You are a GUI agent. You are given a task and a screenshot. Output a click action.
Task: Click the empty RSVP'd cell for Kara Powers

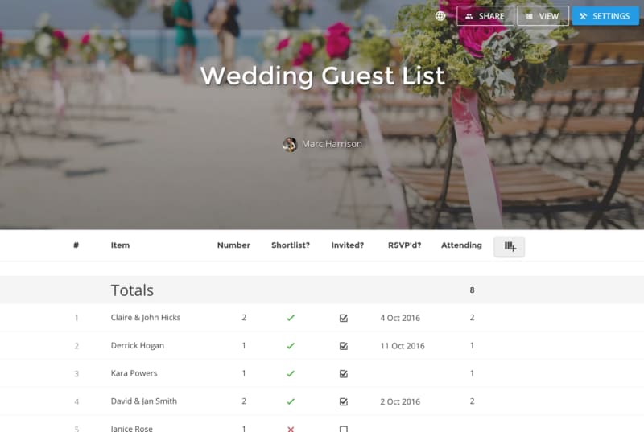click(405, 374)
